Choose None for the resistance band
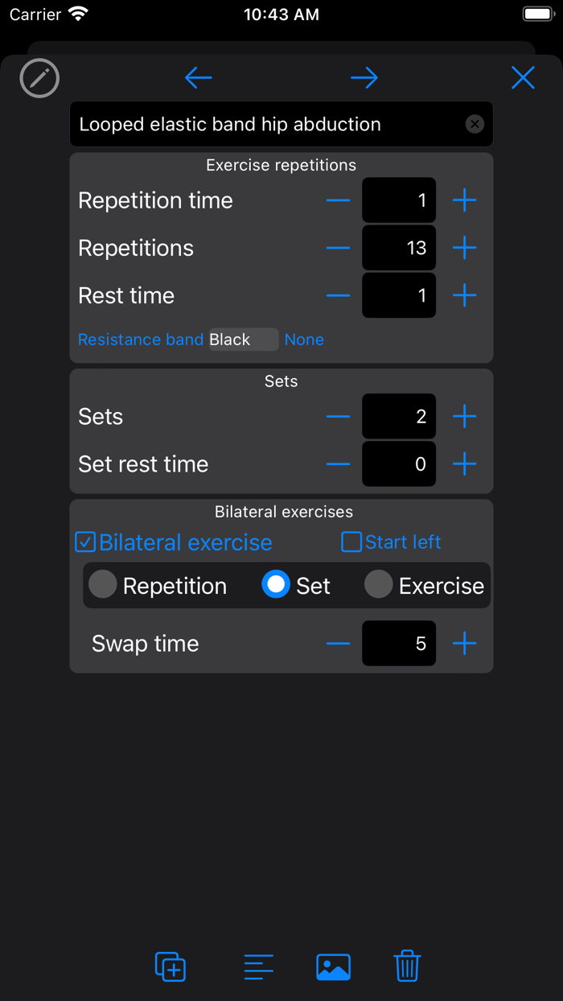The height and width of the screenshot is (1001, 563). (x=304, y=339)
